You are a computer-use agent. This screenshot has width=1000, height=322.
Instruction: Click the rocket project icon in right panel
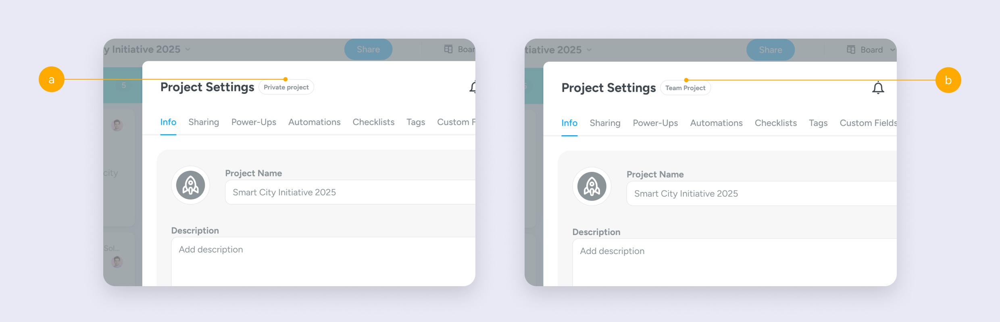[592, 186]
